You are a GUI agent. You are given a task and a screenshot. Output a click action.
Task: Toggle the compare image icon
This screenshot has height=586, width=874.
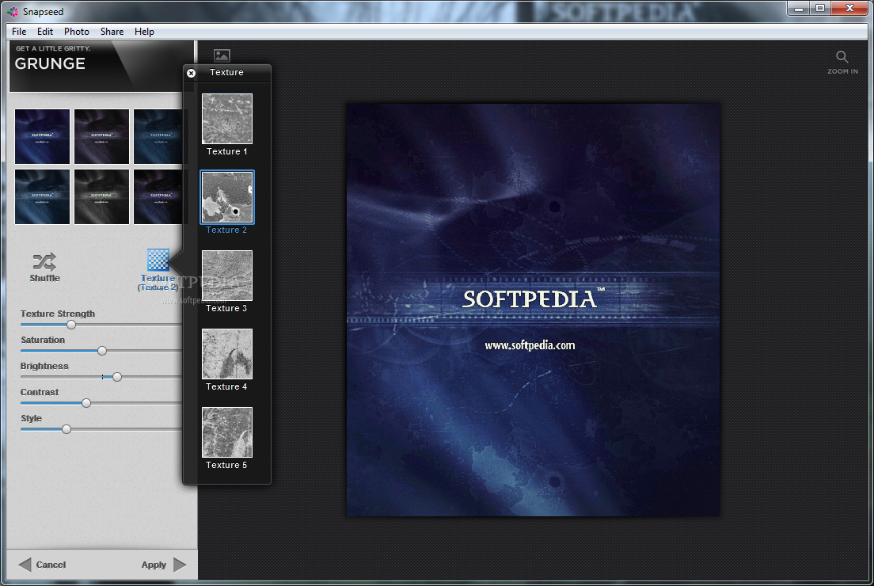point(222,55)
